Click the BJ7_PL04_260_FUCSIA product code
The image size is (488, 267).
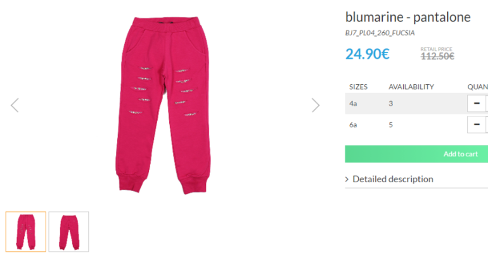coord(380,33)
